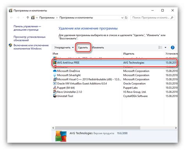This screenshot has height=150, width=185.
Task: Click the back navigation arrow
Action: [11, 18]
